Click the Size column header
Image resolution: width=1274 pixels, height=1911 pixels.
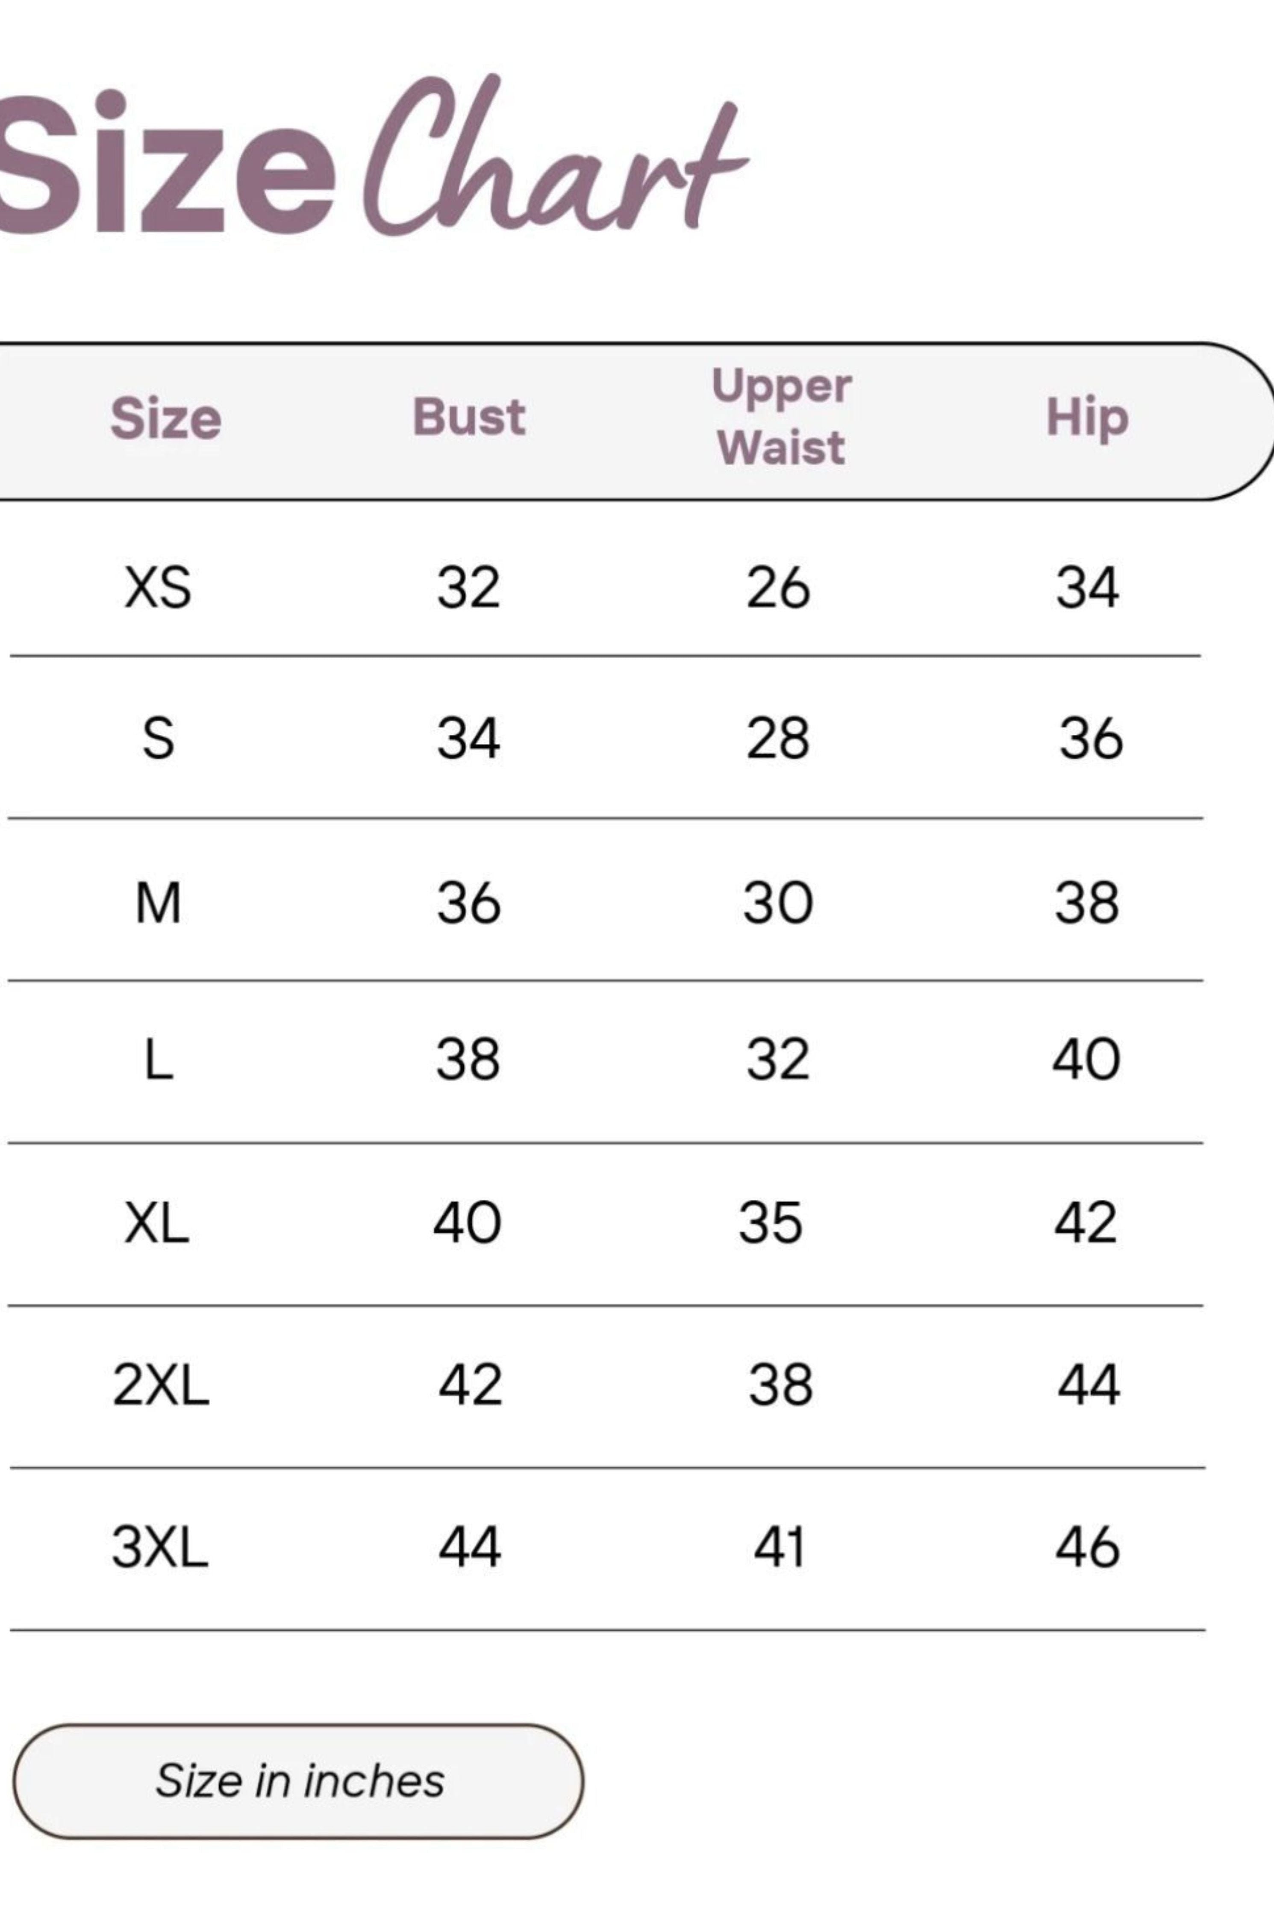(x=166, y=418)
